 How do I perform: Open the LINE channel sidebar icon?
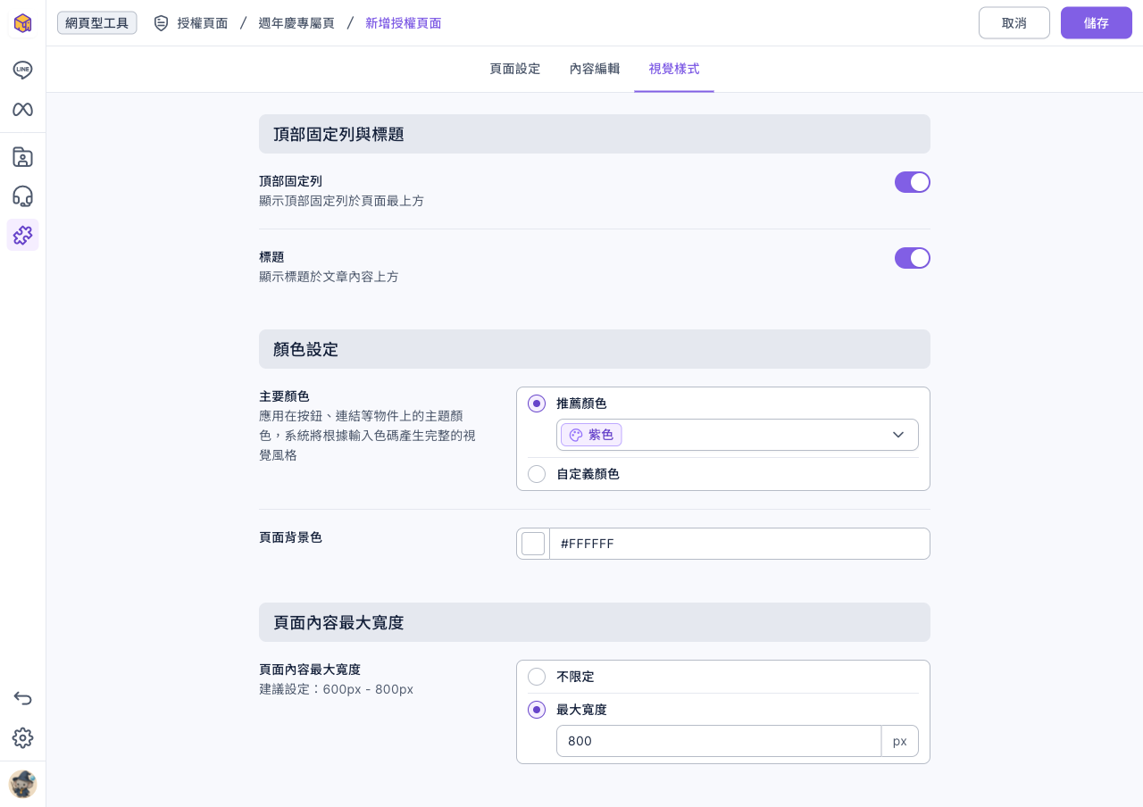click(22, 70)
